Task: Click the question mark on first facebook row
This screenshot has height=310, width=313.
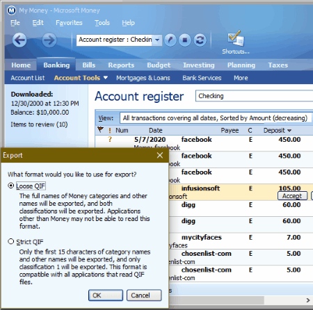Action: pyautogui.click(x=110, y=139)
